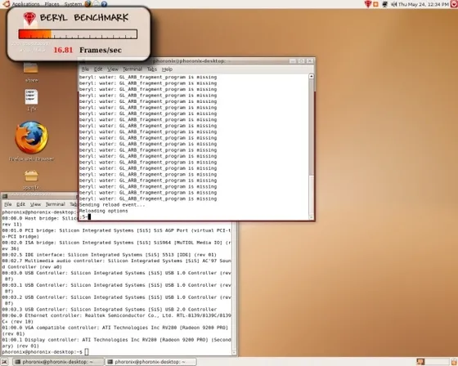Launch the mail client from top panel

(x=96, y=4)
